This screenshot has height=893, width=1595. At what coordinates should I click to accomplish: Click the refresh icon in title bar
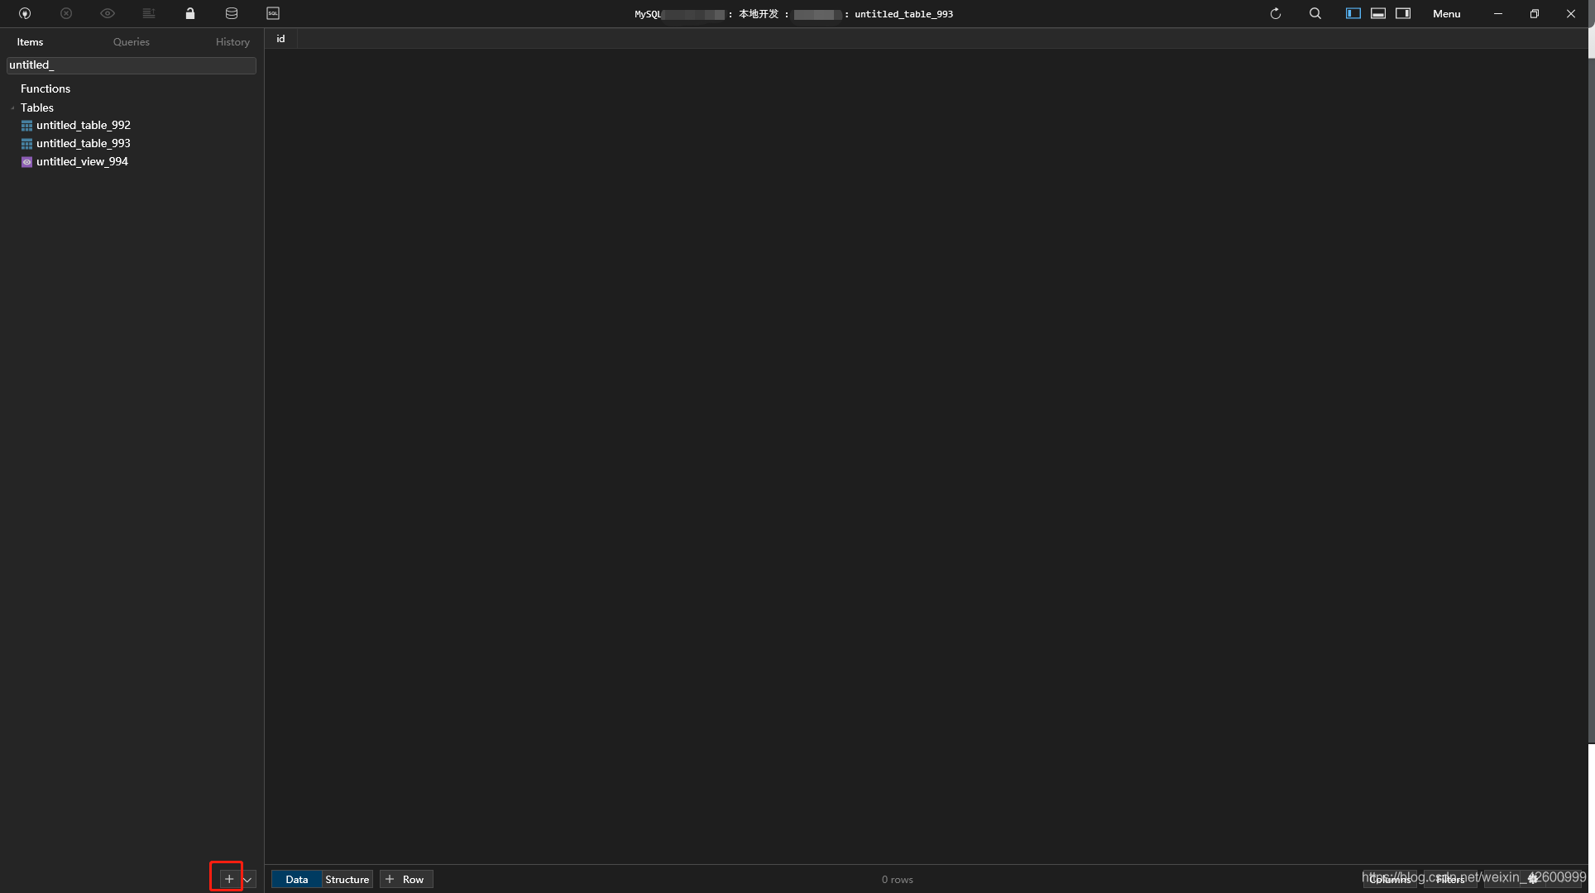pyautogui.click(x=1276, y=13)
